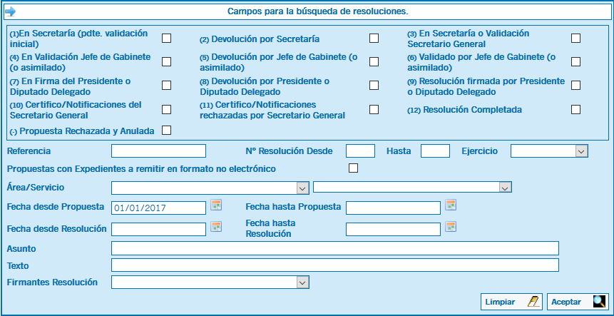
Task: Open the first Área/Servicio dropdown
Action: (x=210, y=188)
